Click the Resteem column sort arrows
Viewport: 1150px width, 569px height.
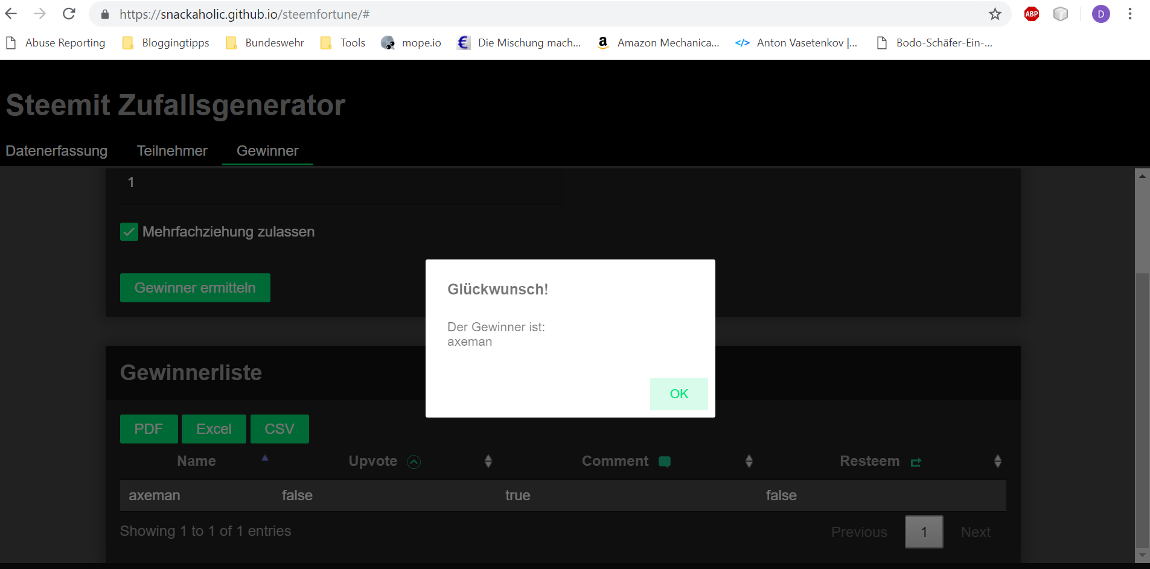coord(998,462)
